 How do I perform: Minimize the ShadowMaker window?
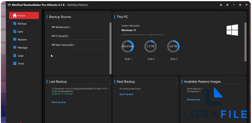pos(234,5)
